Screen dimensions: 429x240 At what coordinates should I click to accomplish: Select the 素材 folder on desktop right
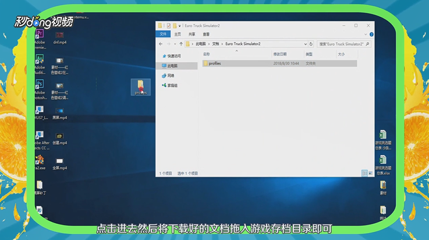(x=383, y=188)
